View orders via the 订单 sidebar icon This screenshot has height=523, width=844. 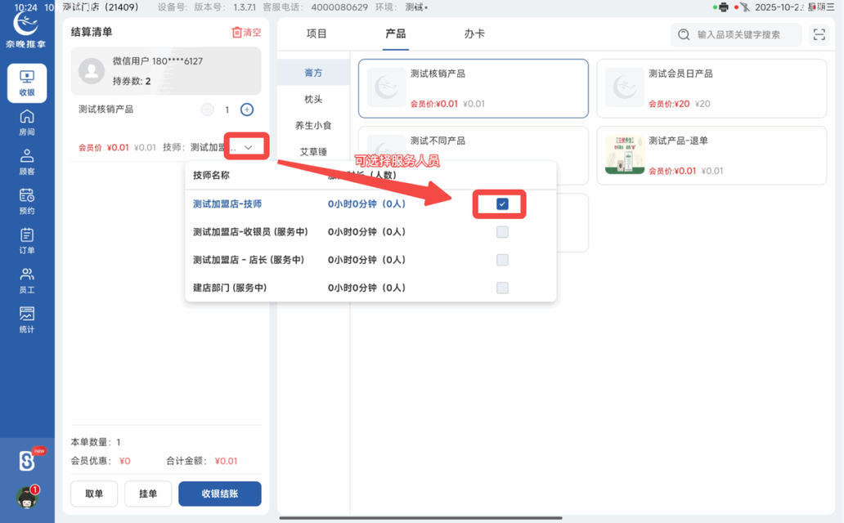(x=26, y=237)
